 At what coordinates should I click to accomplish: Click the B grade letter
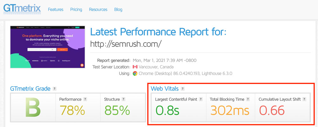click(33, 107)
